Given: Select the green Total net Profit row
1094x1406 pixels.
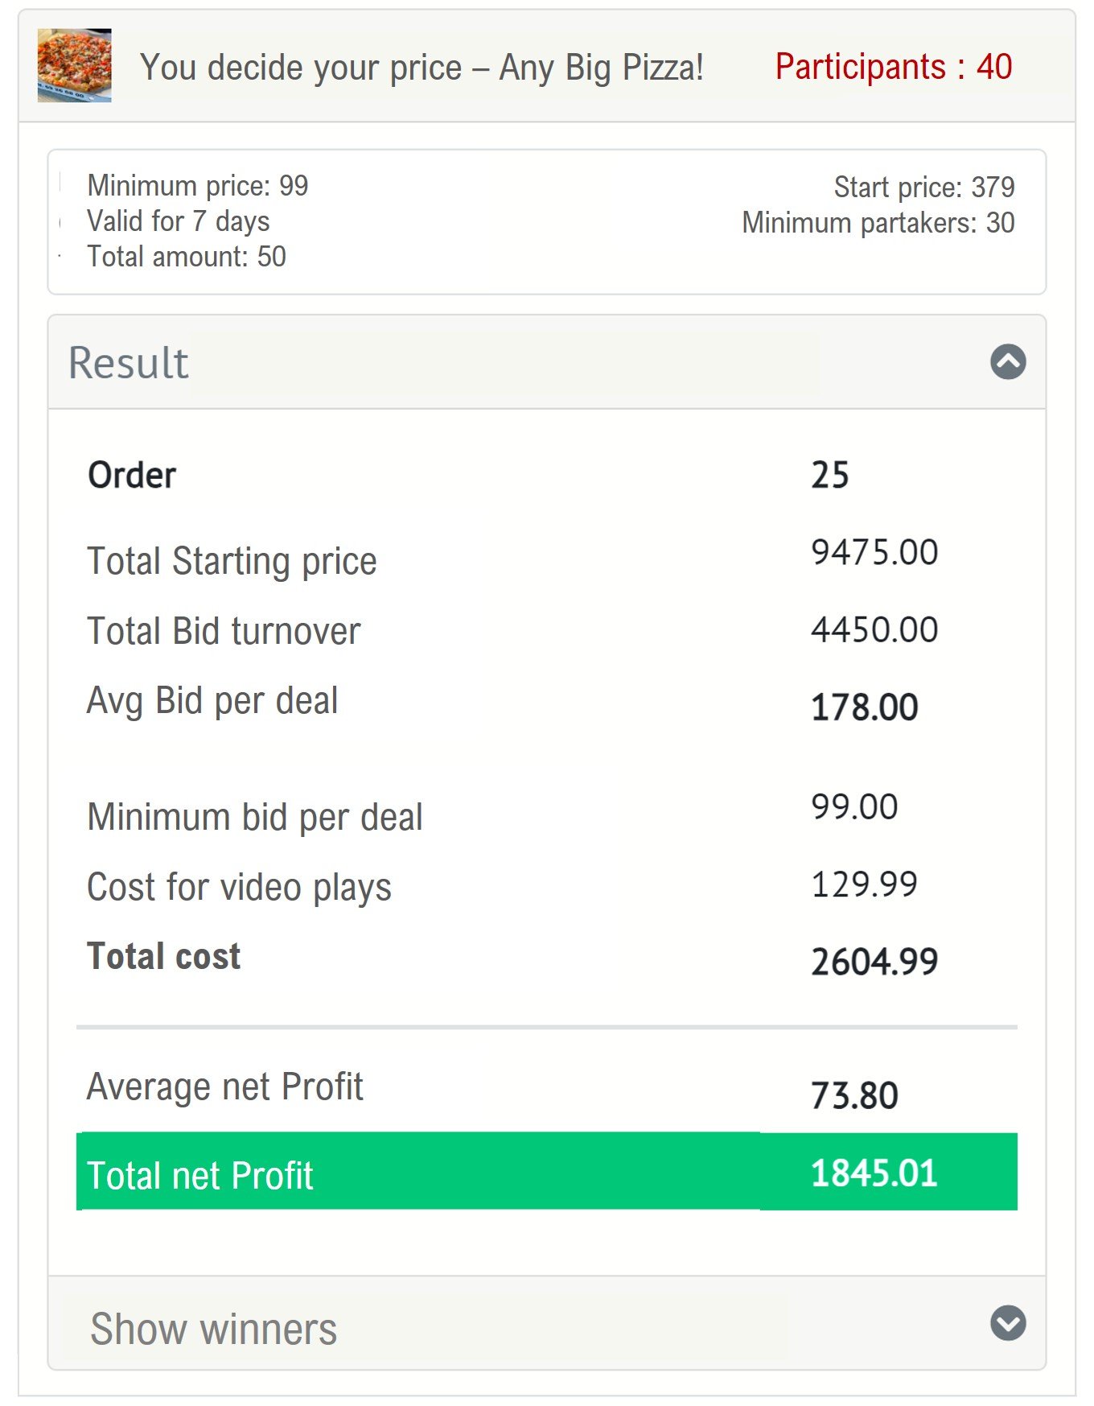Looking at the screenshot, I should 547,1172.
